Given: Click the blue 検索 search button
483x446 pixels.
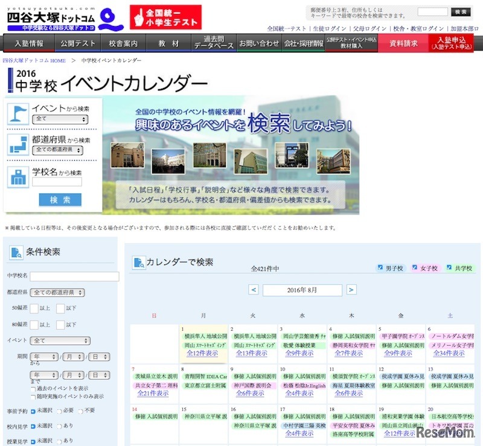Looking at the screenshot, I should click(x=60, y=199).
